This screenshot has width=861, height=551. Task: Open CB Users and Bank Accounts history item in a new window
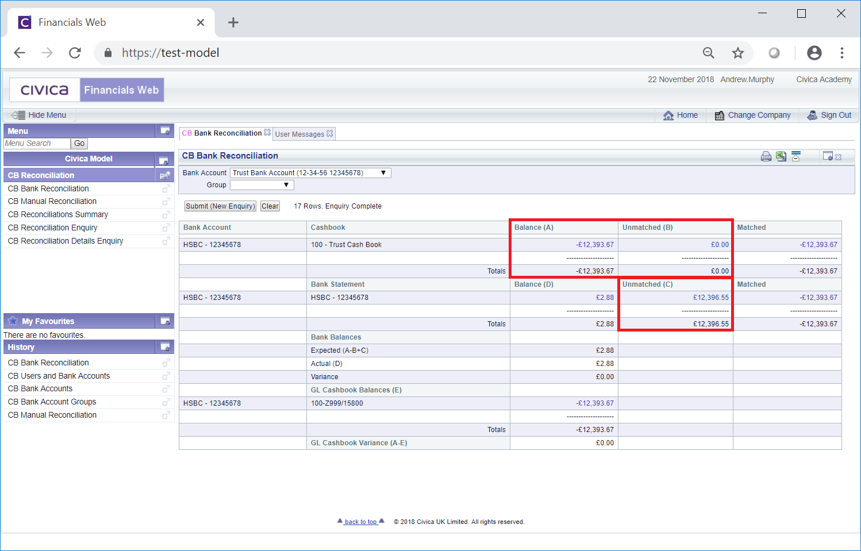tap(166, 376)
